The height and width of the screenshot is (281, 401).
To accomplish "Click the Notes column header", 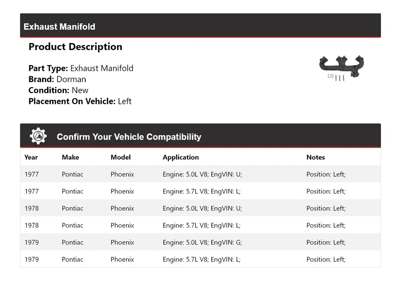I will [315, 157].
